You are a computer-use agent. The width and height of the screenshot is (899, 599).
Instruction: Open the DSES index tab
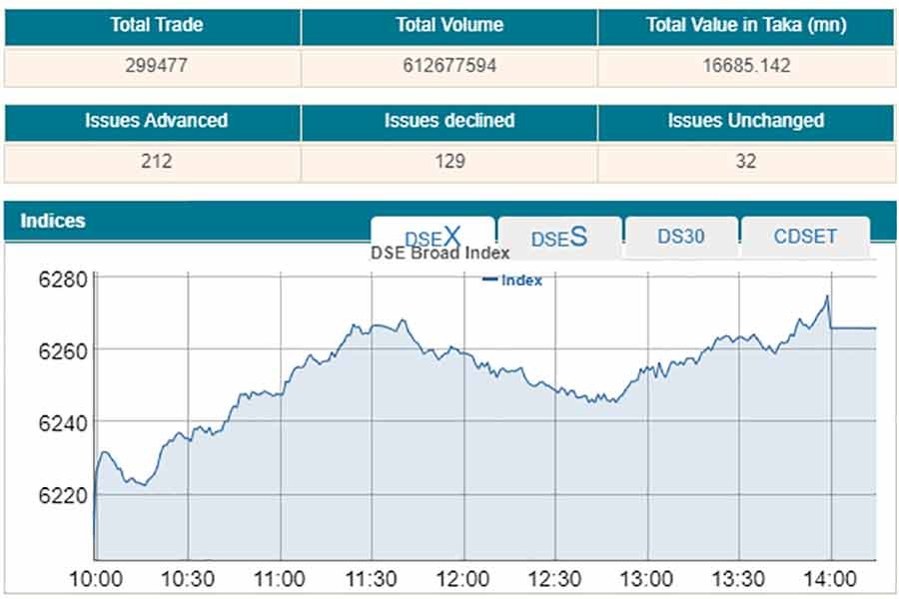pos(559,238)
